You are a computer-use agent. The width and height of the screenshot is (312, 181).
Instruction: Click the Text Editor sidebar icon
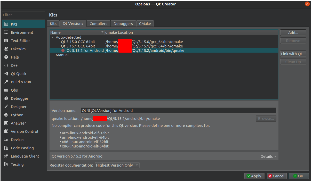6,40
